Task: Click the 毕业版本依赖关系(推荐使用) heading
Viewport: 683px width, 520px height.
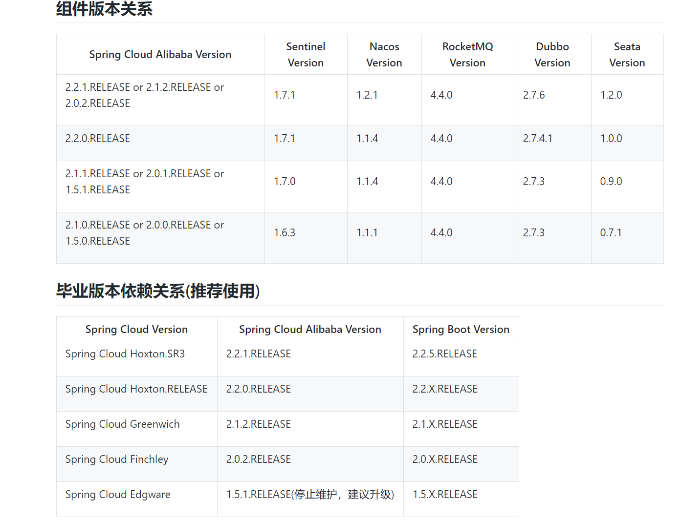Action: tap(157, 291)
